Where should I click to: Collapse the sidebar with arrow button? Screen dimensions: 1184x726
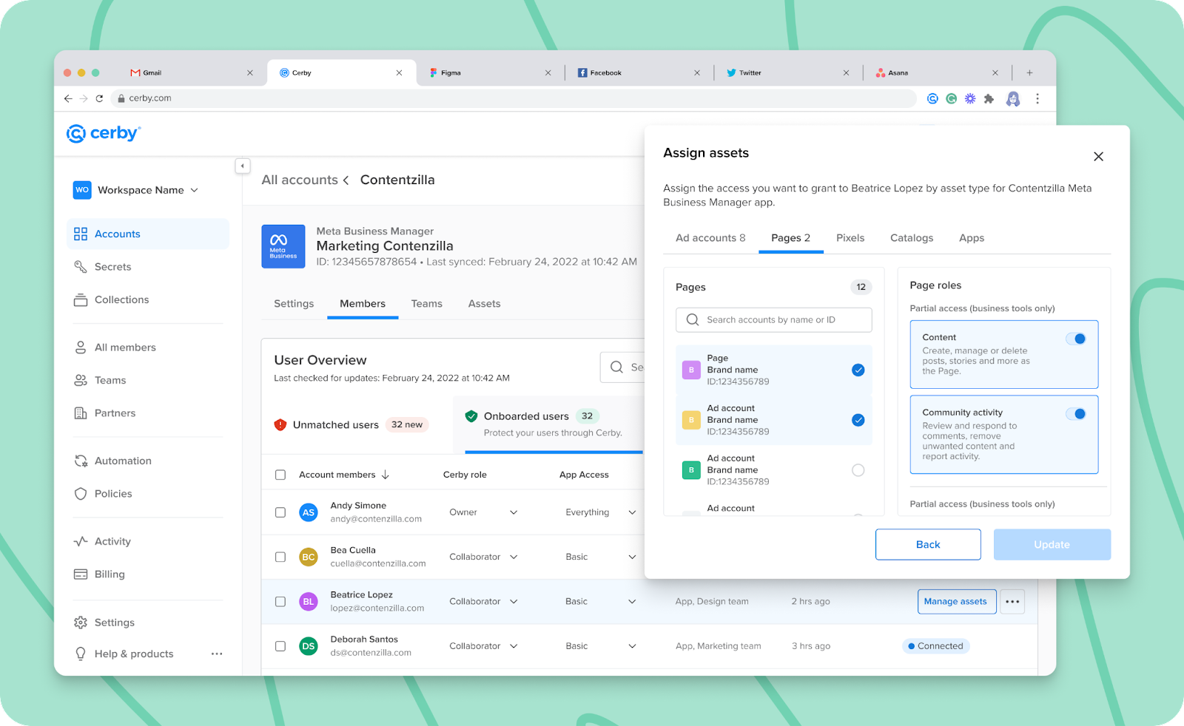(x=243, y=166)
